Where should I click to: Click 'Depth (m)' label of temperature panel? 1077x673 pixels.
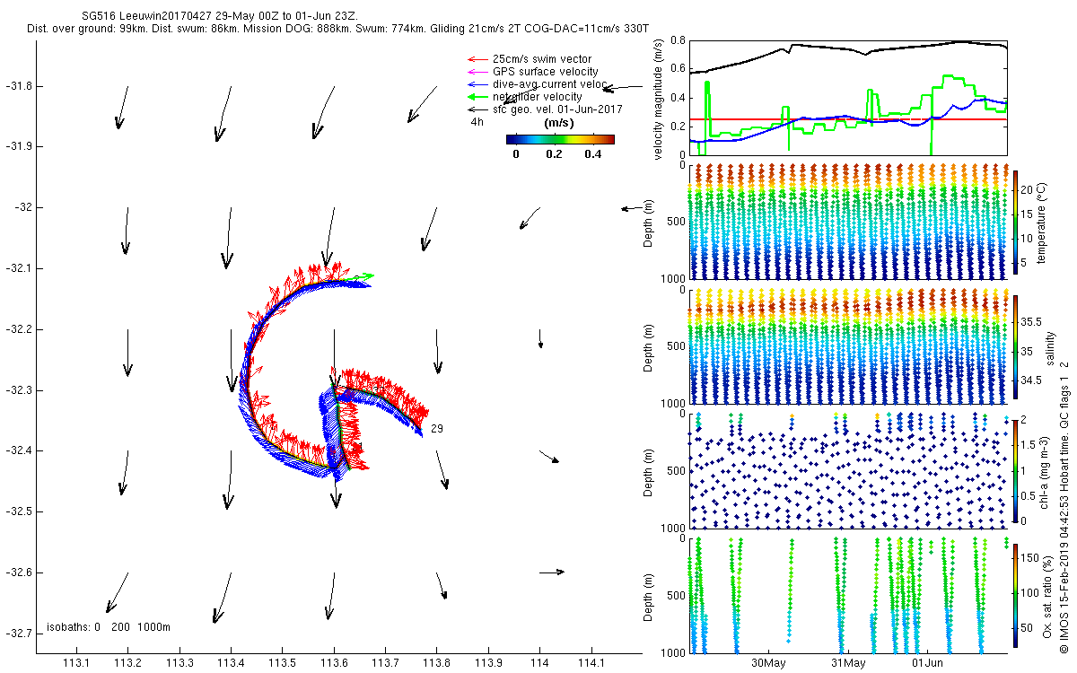coord(649,222)
